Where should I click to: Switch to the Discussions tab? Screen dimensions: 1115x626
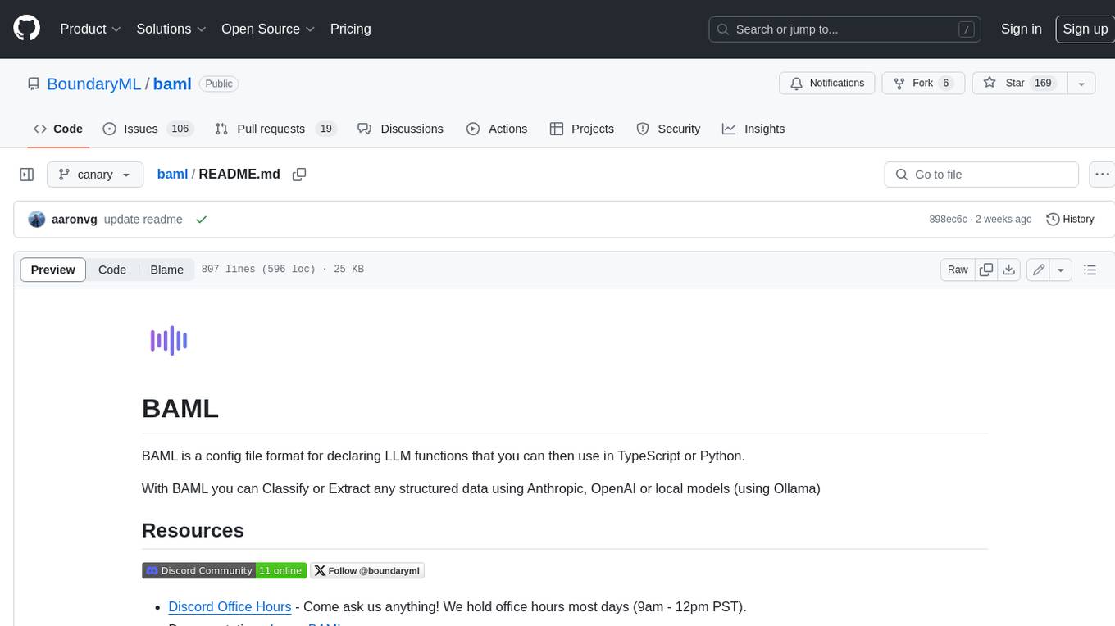coord(401,129)
